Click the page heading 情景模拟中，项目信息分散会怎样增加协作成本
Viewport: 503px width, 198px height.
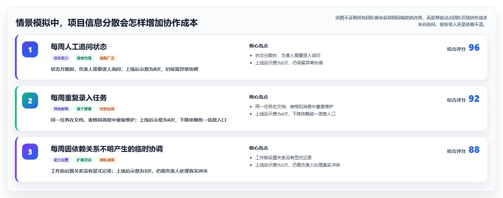(x=107, y=23)
